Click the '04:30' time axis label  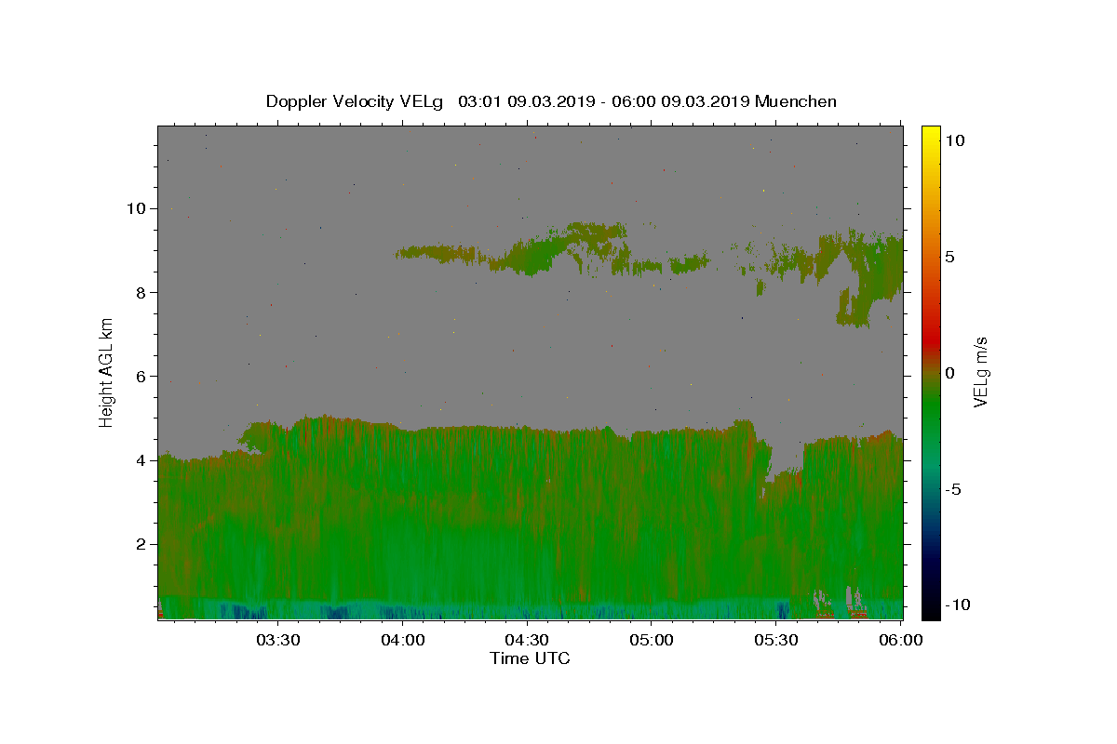[527, 640]
